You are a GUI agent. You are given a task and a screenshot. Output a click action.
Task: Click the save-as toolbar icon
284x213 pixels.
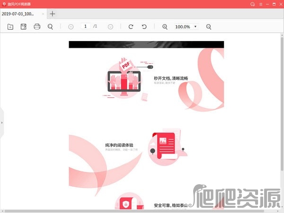24,27
